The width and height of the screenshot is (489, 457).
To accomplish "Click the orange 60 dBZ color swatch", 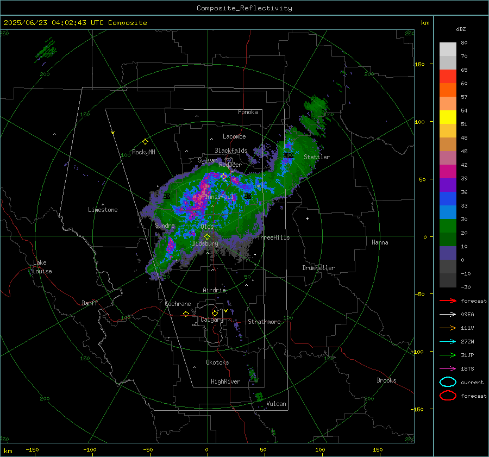I will point(448,90).
